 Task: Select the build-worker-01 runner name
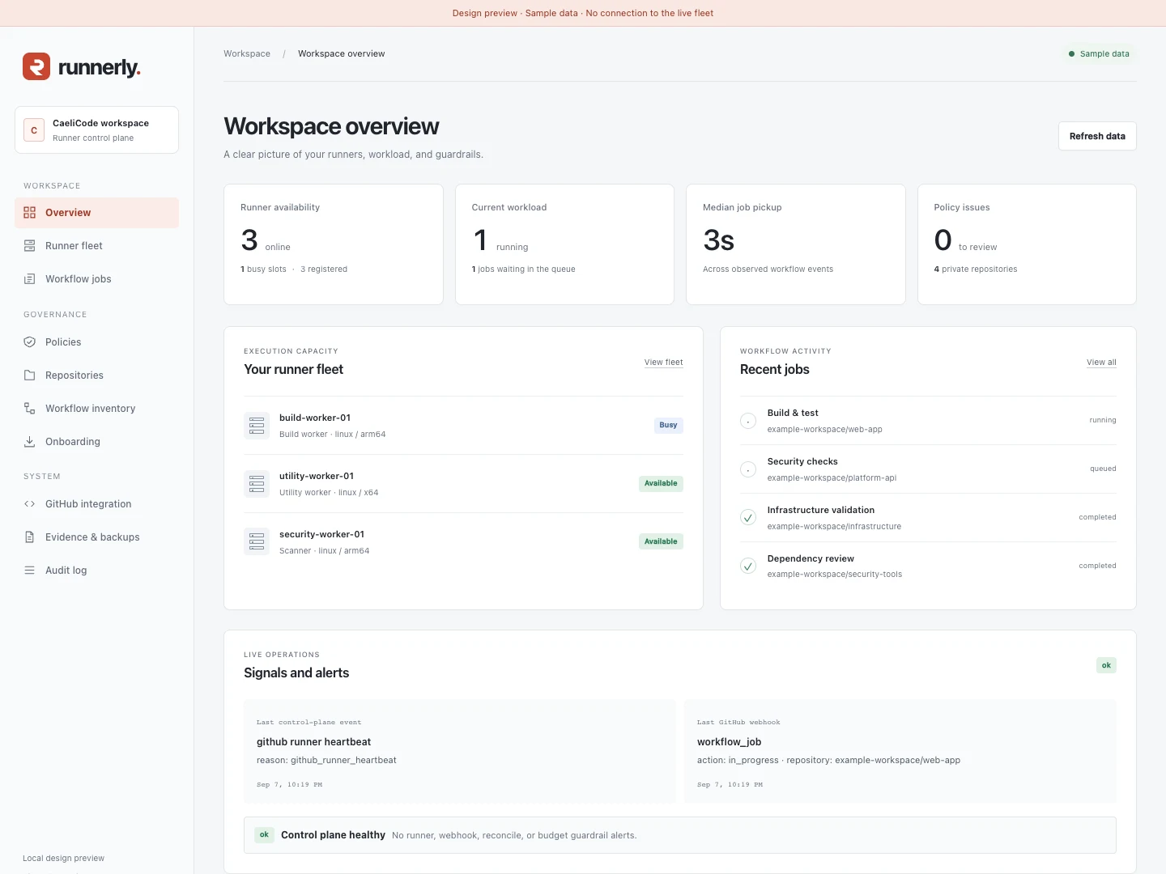tap(315, 418)
